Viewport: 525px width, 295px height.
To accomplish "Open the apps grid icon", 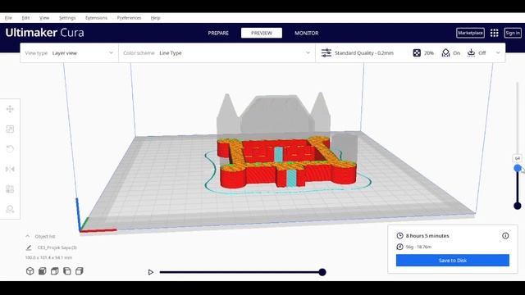I will (494, 33).
